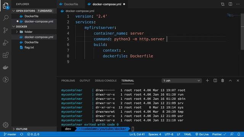Split the terminal pane
The height and width of the screenshot is (137, 244).
[x=215, y=81]
